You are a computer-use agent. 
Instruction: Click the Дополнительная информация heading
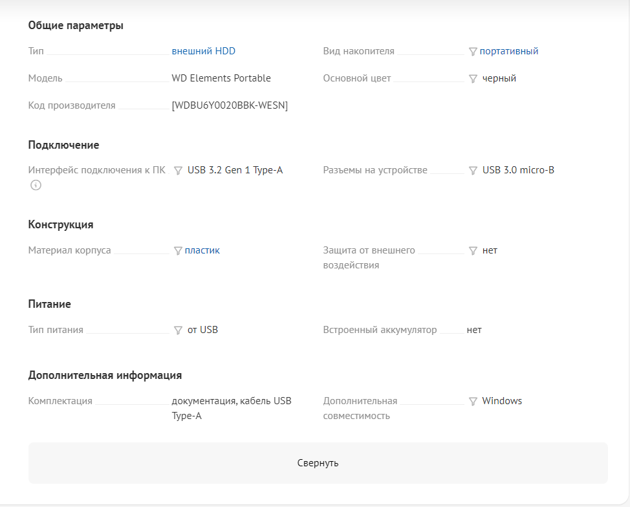click(105, 375)
